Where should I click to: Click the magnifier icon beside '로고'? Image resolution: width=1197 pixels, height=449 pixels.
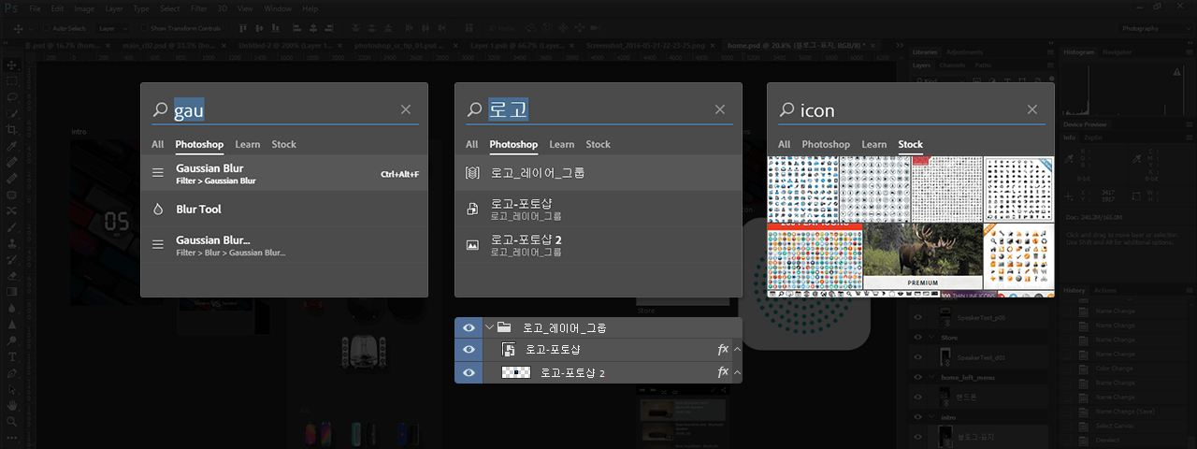point(474,110)
